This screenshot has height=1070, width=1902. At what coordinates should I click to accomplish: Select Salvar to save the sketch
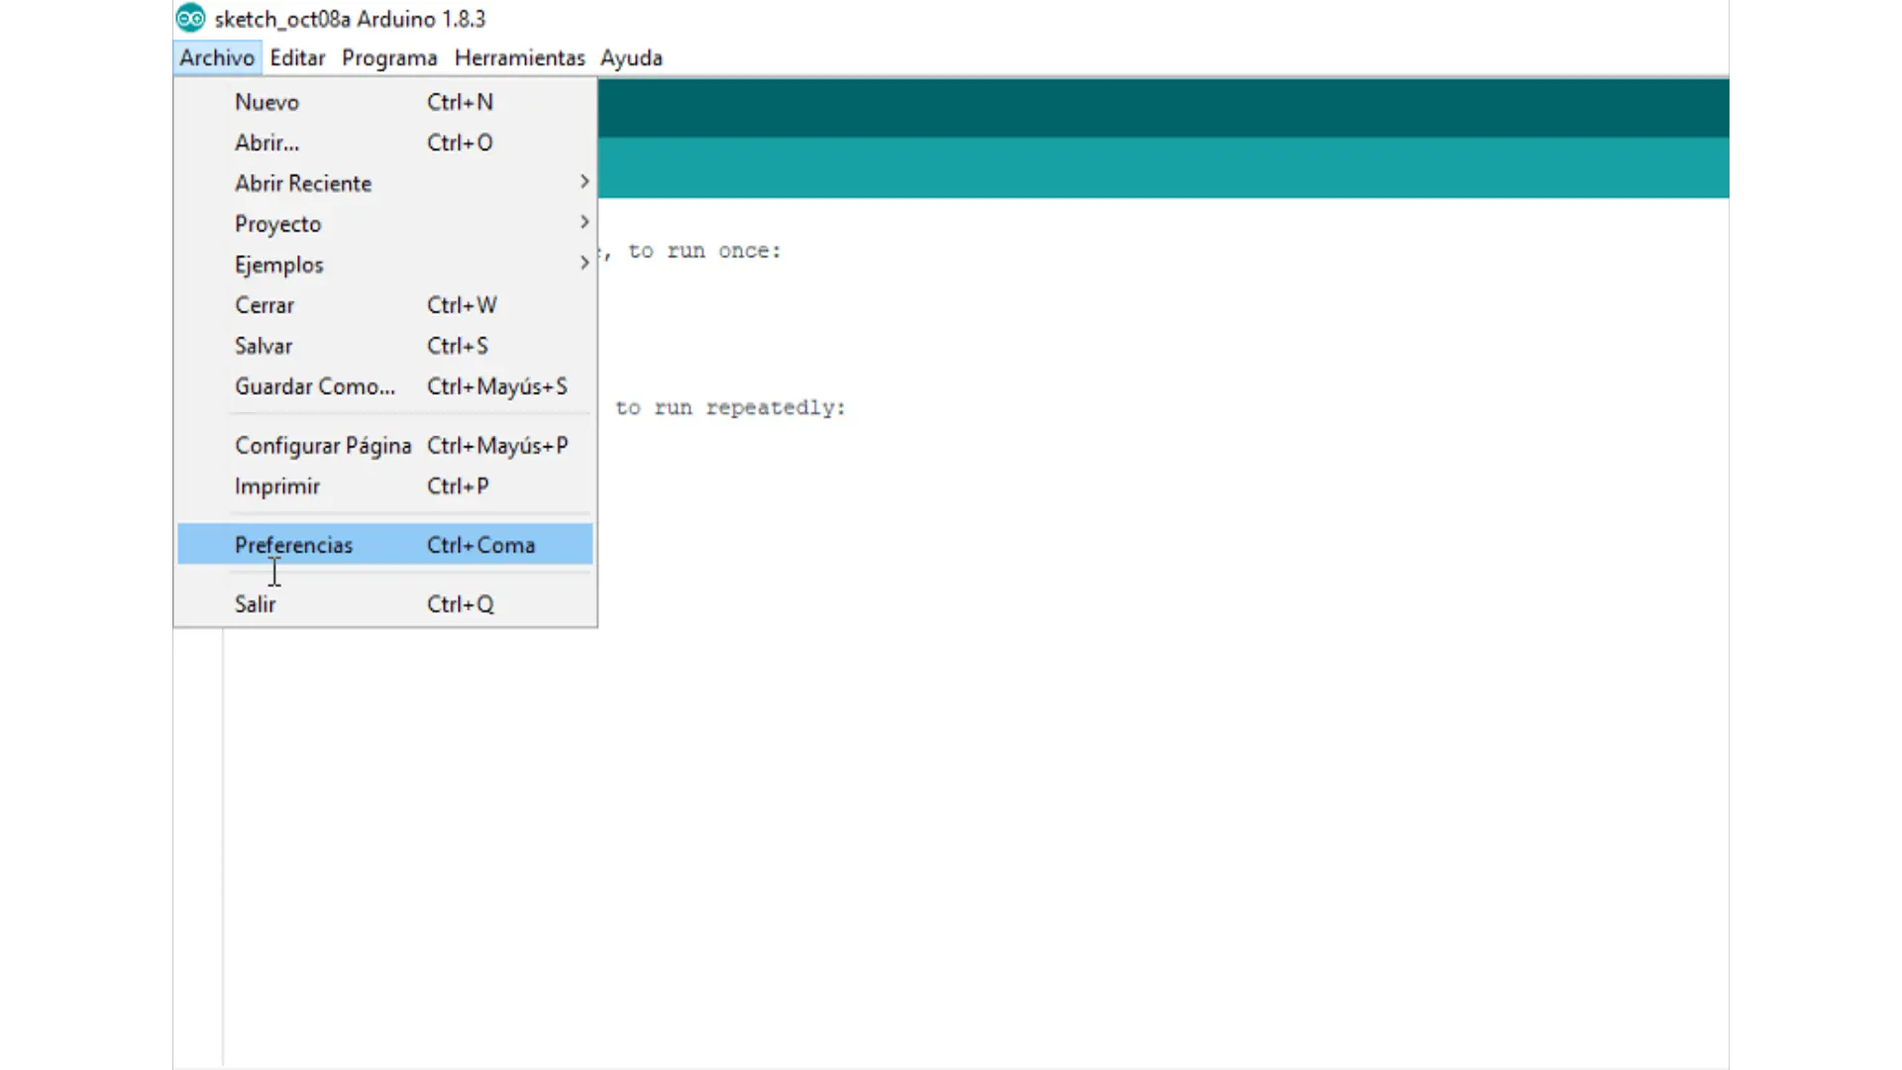coord(385,346)
